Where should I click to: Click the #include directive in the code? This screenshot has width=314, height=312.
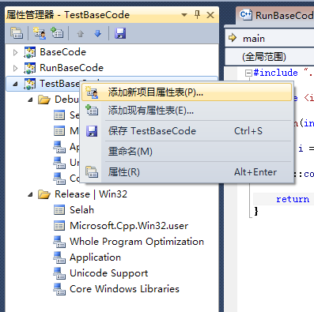(275, 73)
